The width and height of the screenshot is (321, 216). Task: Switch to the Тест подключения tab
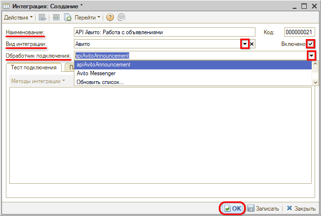34,67
